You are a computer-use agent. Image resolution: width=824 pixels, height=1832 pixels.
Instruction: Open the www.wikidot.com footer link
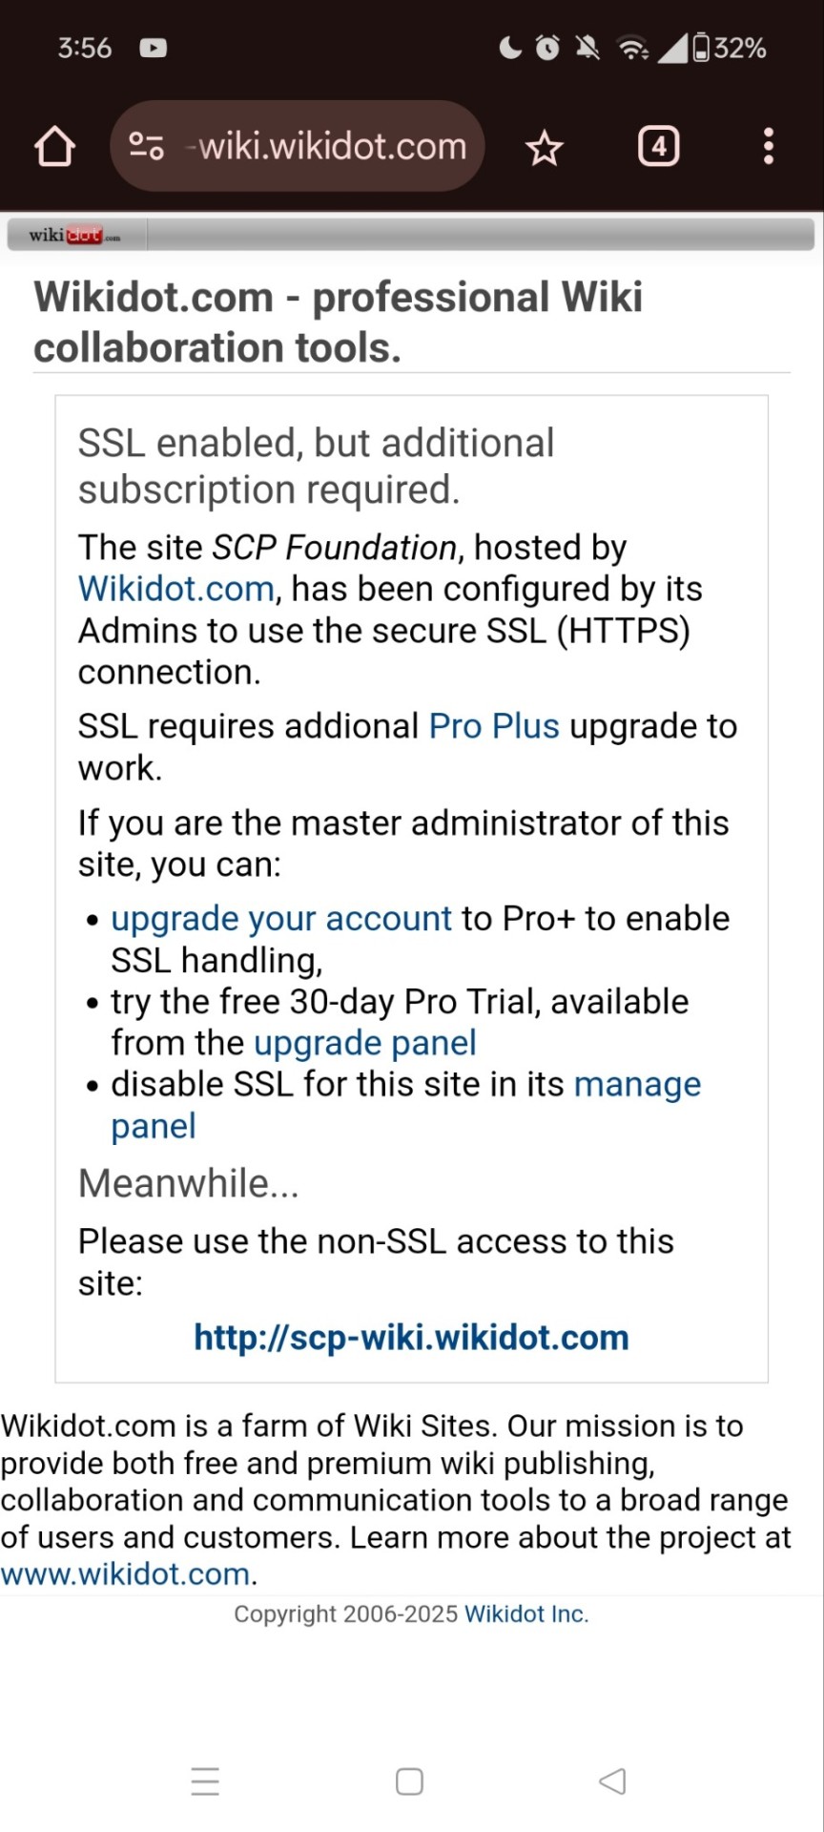click(x=126, y=1573)
